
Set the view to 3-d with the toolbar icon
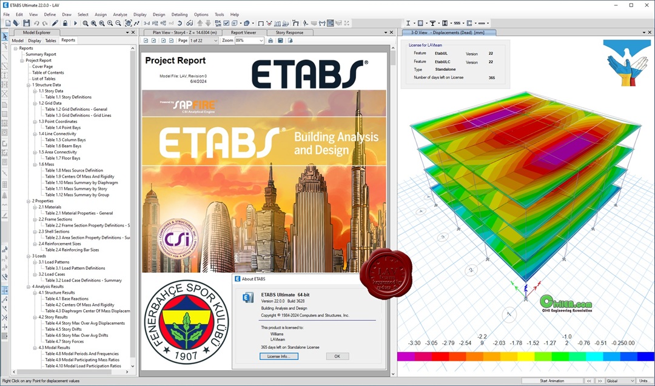tap(147, 23)
